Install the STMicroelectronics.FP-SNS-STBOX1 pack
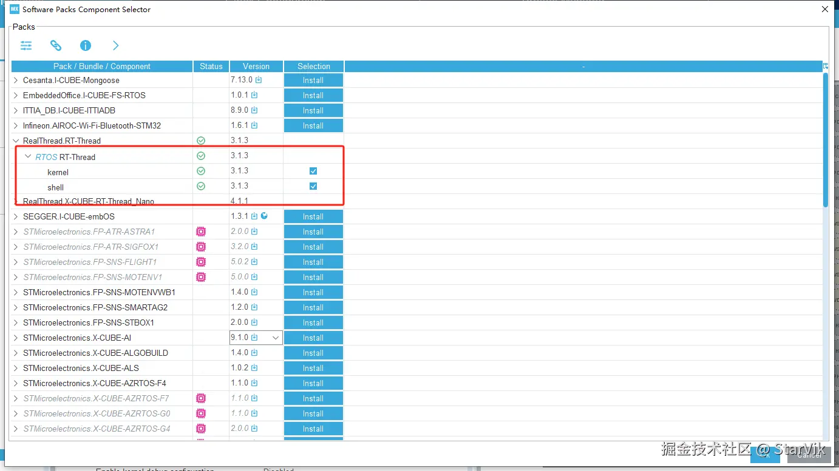This screenshot has height=471, width=839. pos(313,322)
